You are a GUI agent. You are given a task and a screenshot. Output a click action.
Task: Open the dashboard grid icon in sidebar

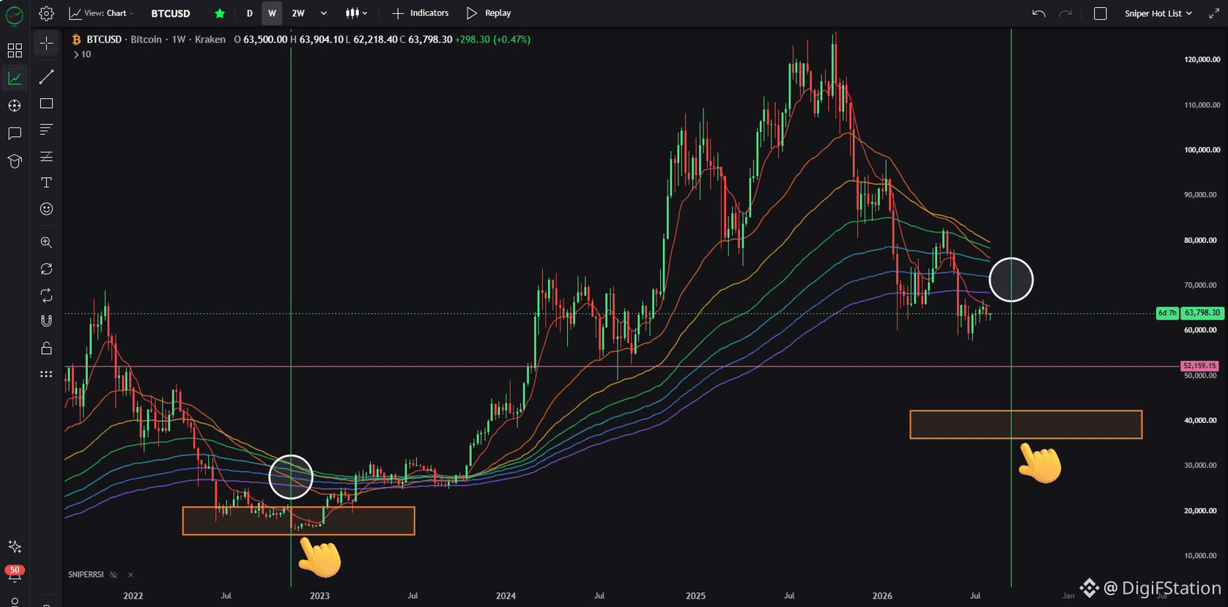click(15, 50)
